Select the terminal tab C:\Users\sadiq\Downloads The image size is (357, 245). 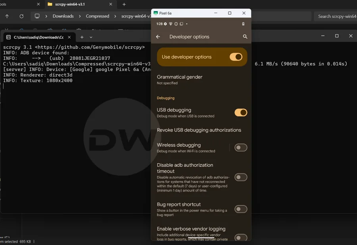pyautogui.click(x=38, y=37)
